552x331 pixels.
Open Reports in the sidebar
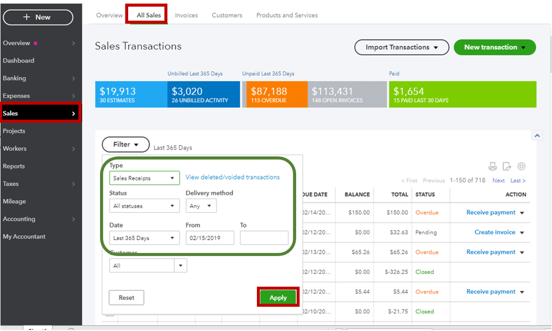pos(14,166)
